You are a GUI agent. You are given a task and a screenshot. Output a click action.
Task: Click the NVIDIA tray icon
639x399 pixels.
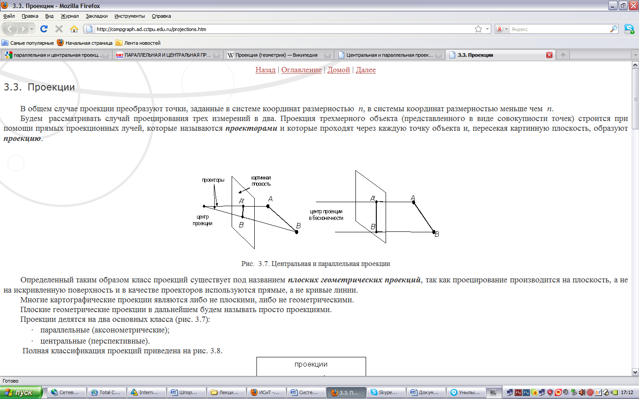point(615,392)
